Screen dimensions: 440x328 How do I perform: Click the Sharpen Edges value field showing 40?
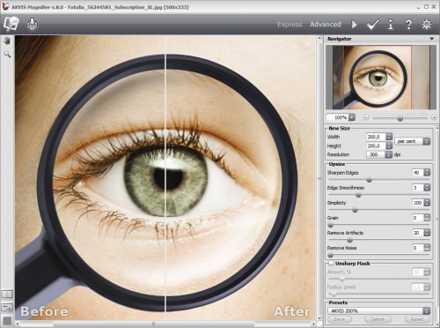coord(418,173)
